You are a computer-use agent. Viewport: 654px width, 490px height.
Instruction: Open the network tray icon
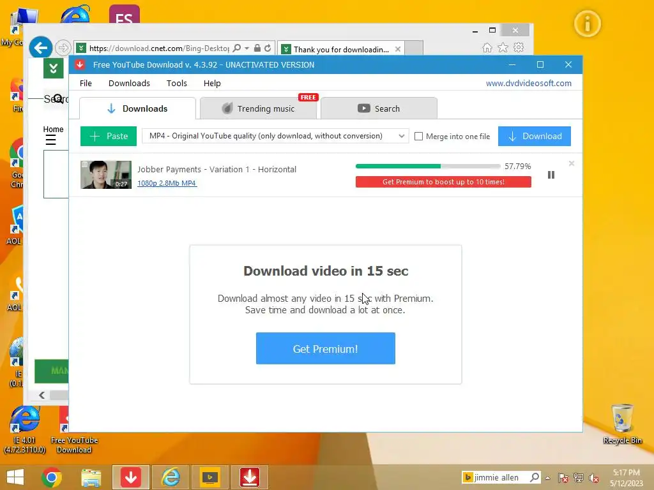[578, 477]
